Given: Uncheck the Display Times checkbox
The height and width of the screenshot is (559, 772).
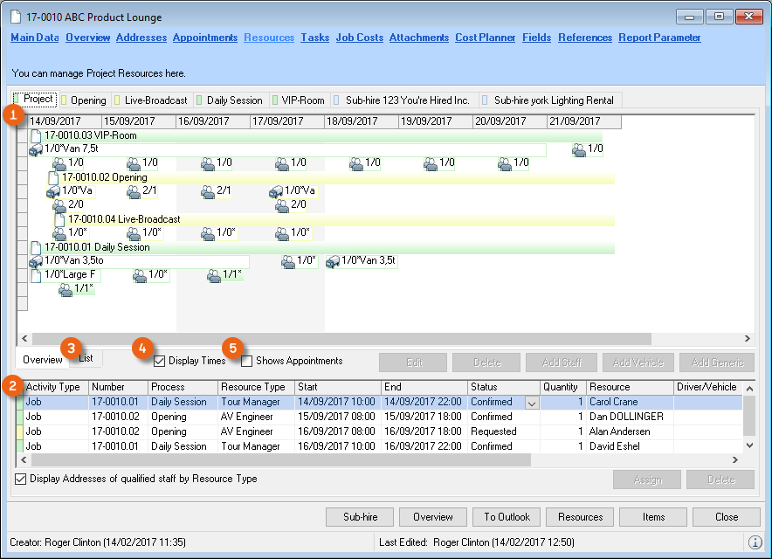Looking at the screenshot, I should click(x=159, y=361).
